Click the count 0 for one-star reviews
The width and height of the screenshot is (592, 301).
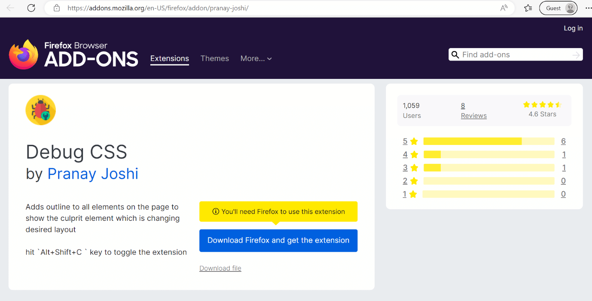click(563, 194)
